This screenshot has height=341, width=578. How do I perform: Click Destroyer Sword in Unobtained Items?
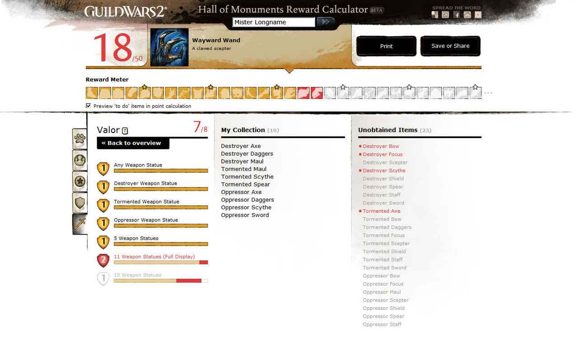(x=383, y=203)
